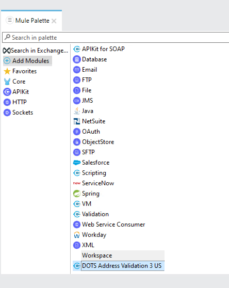Image resolution: width=229 pixels, height=288 pixels.
Task: Select the XML module icon
Action: [x=77, y=245]
